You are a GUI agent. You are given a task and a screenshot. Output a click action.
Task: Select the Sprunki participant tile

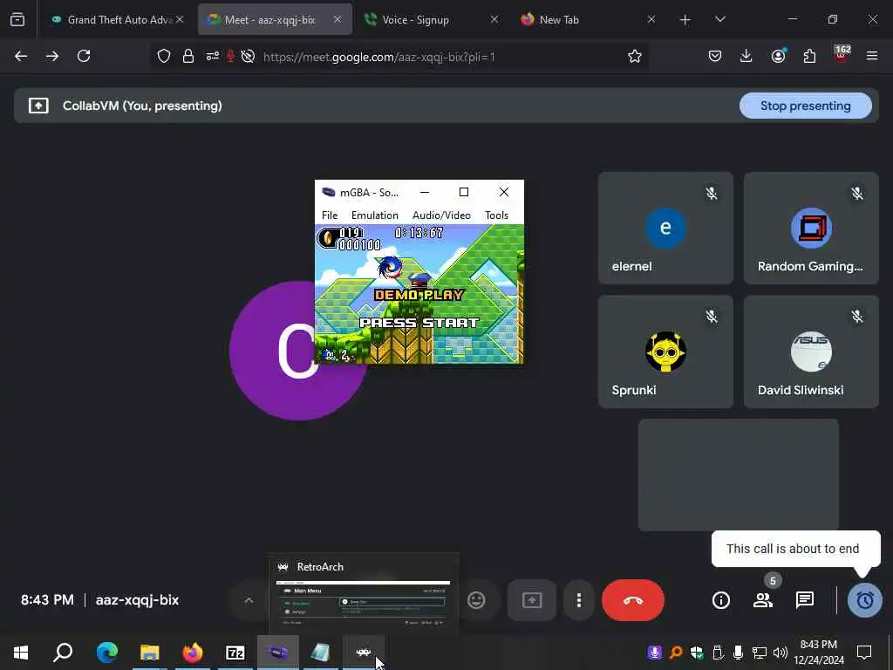(x=665, y=352)
